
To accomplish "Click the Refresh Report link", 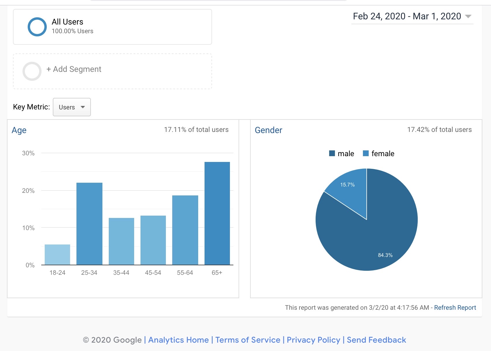I will [x=455, y=308].
